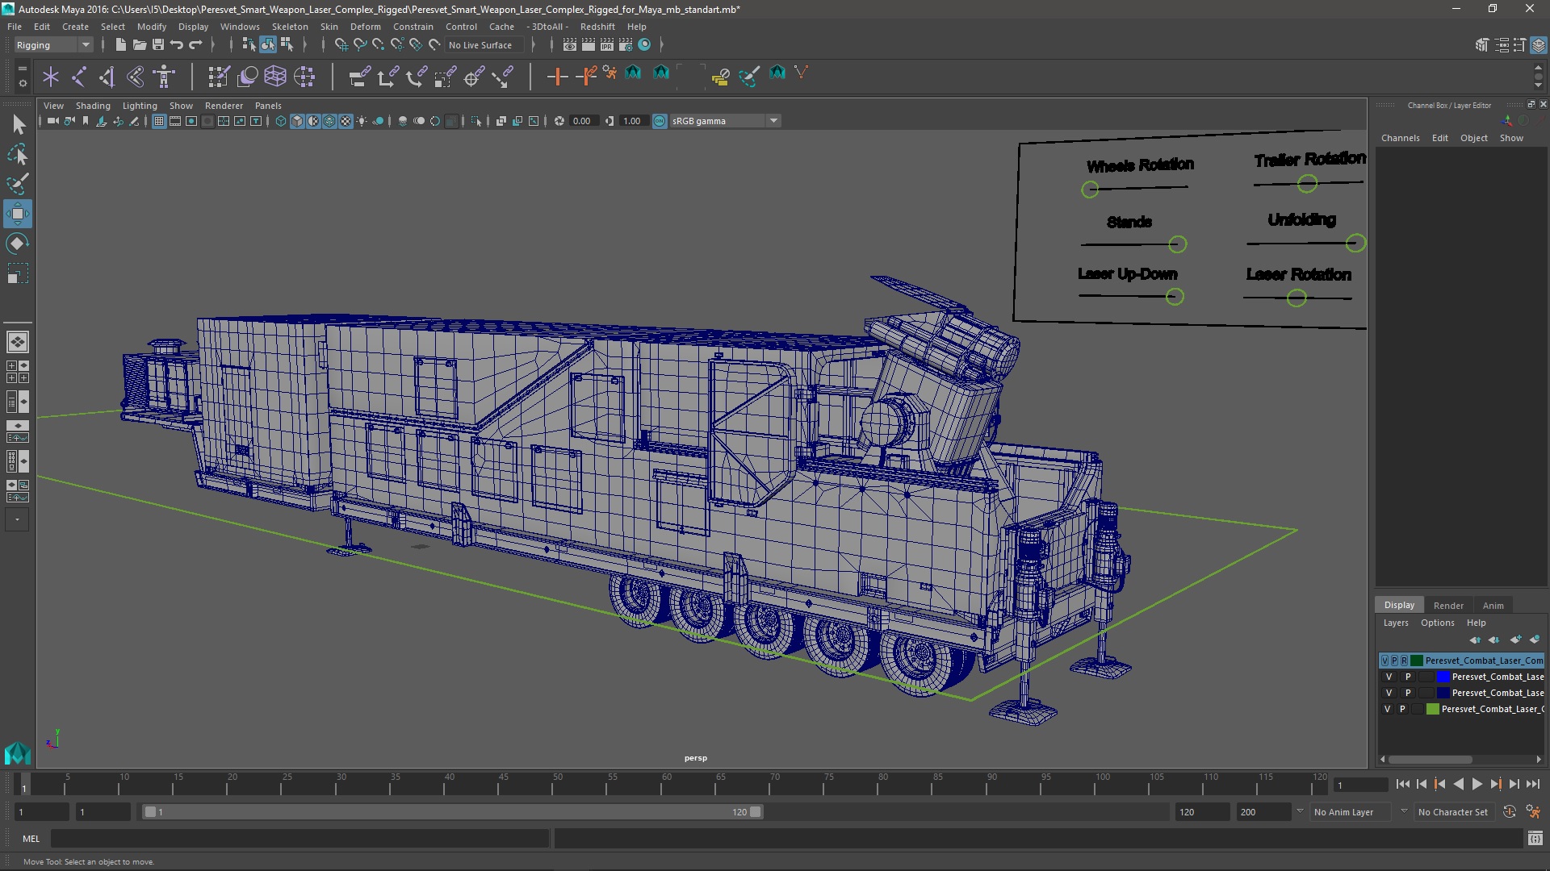The width and height of the screenshot is (1550, 871).
Task: Step back one keyframe
Action: (x=1439, y=784)
